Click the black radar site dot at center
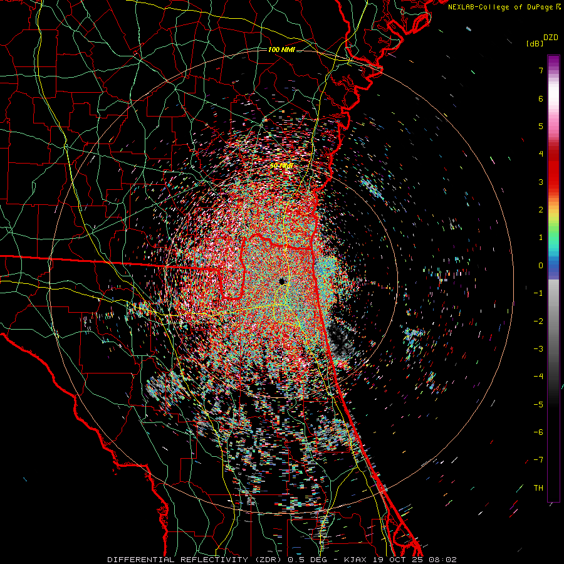Image resolution: width=564 pixels, height=564 pixels. tap(282, 281)
